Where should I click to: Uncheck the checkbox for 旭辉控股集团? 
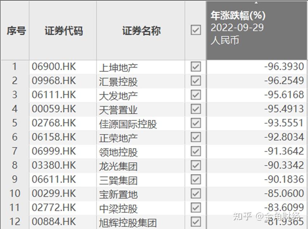pos(196,221)
